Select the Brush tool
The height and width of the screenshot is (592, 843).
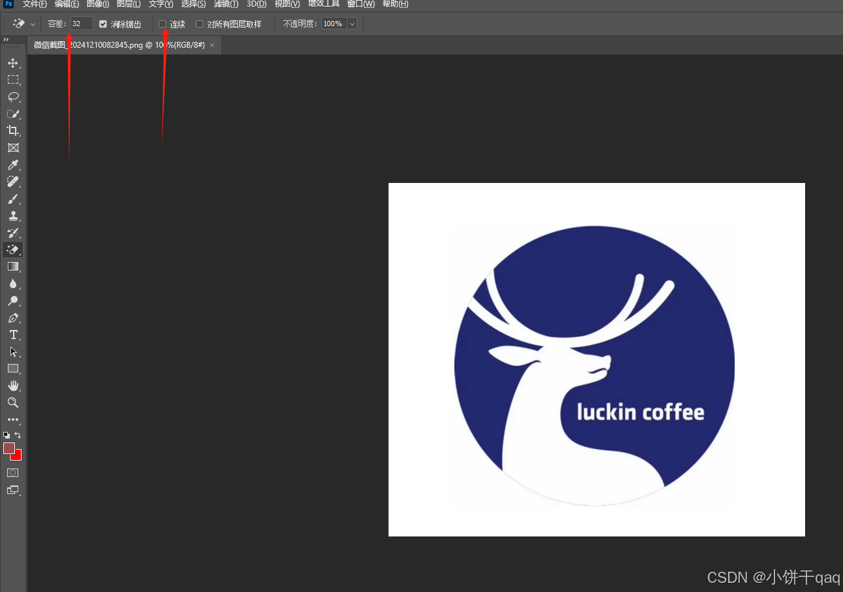[12, 199]
